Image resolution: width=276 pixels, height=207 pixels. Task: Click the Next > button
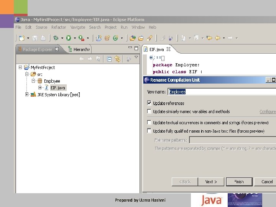tap(211, 182)
